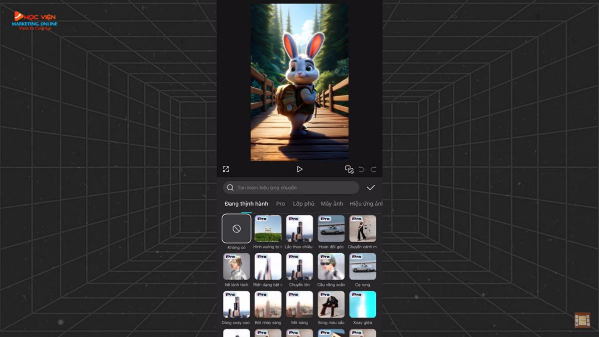
Task: Open the Lớp phủ tab
Action: 303,204
